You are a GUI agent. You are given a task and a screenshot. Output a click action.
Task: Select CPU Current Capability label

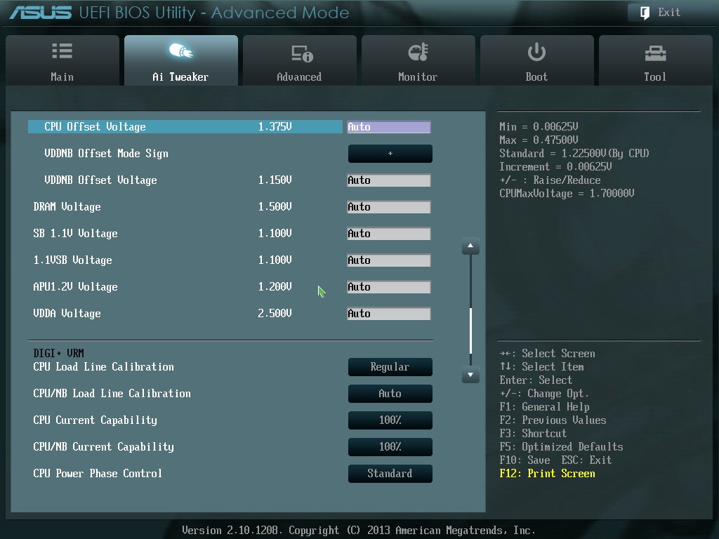[95, 420]
